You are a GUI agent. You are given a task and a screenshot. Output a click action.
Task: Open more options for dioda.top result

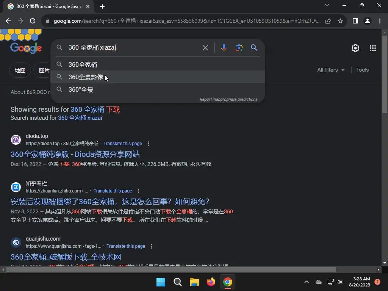(x=148, y=144)
